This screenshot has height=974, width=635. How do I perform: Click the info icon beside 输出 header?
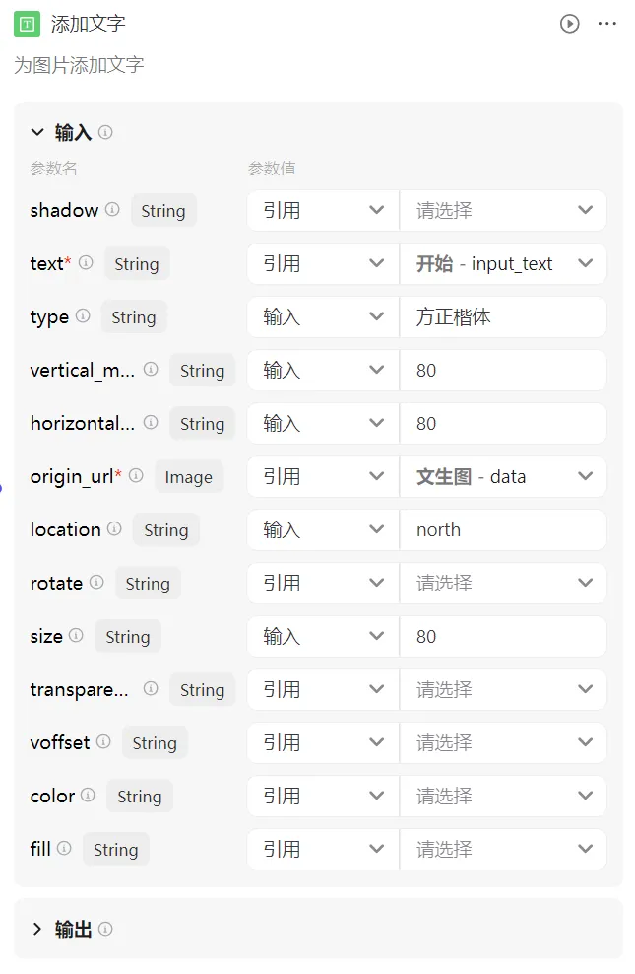(x=105, y=929)
